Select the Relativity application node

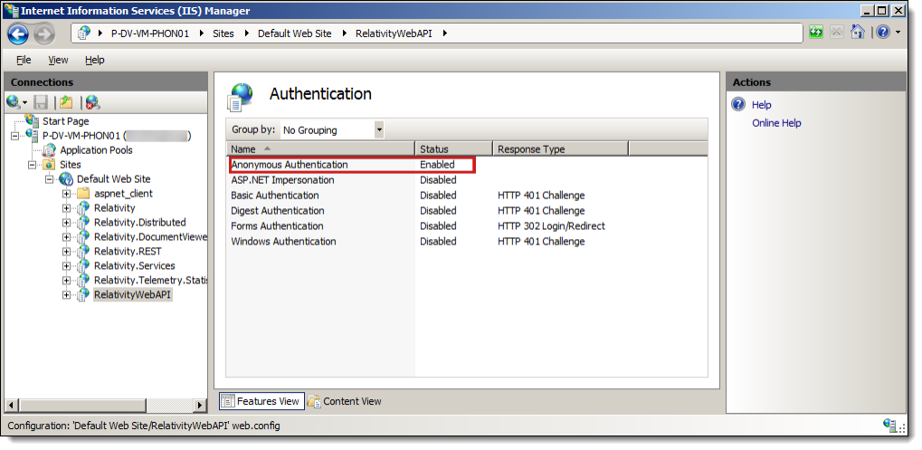[115, 207]
